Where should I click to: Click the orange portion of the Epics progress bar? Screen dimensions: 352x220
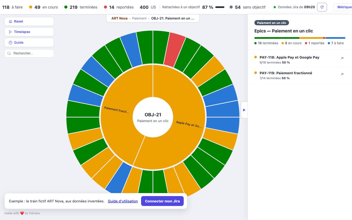[311, 38]
